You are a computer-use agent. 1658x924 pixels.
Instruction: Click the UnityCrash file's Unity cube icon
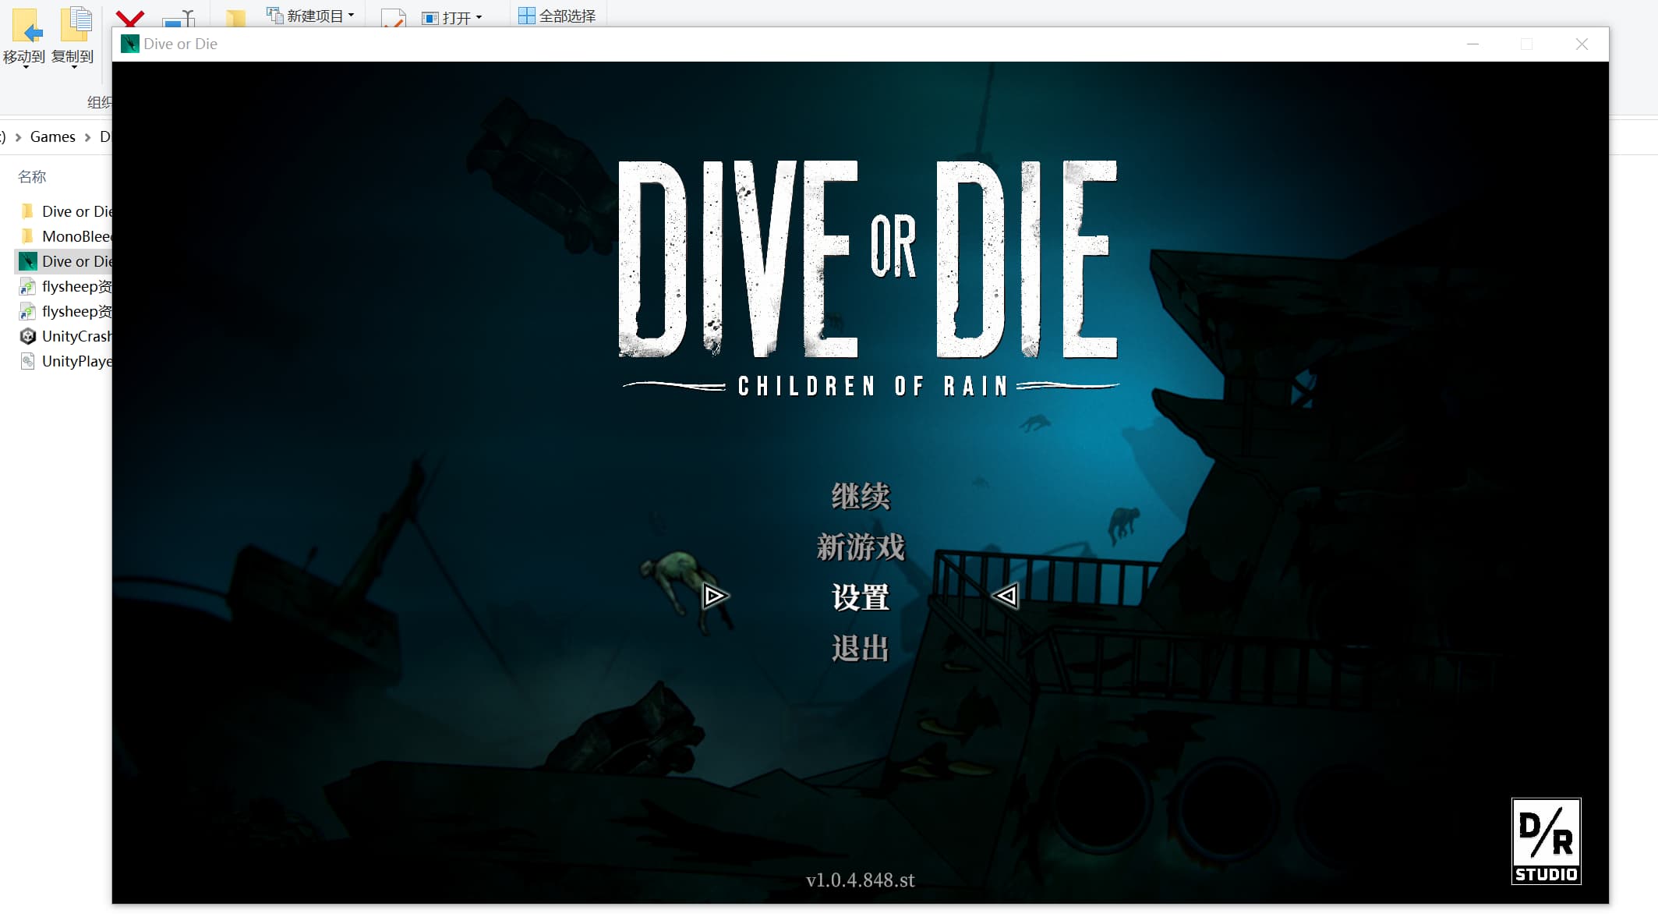(x=28, y=336)
